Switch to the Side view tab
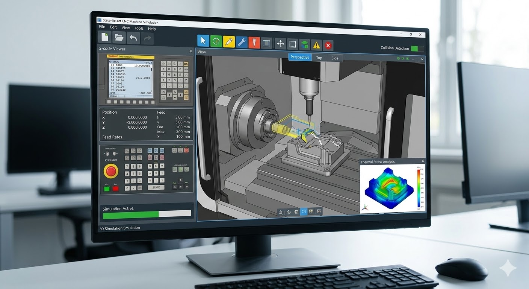This screenshot has height=289, width=529. (335, 58)
